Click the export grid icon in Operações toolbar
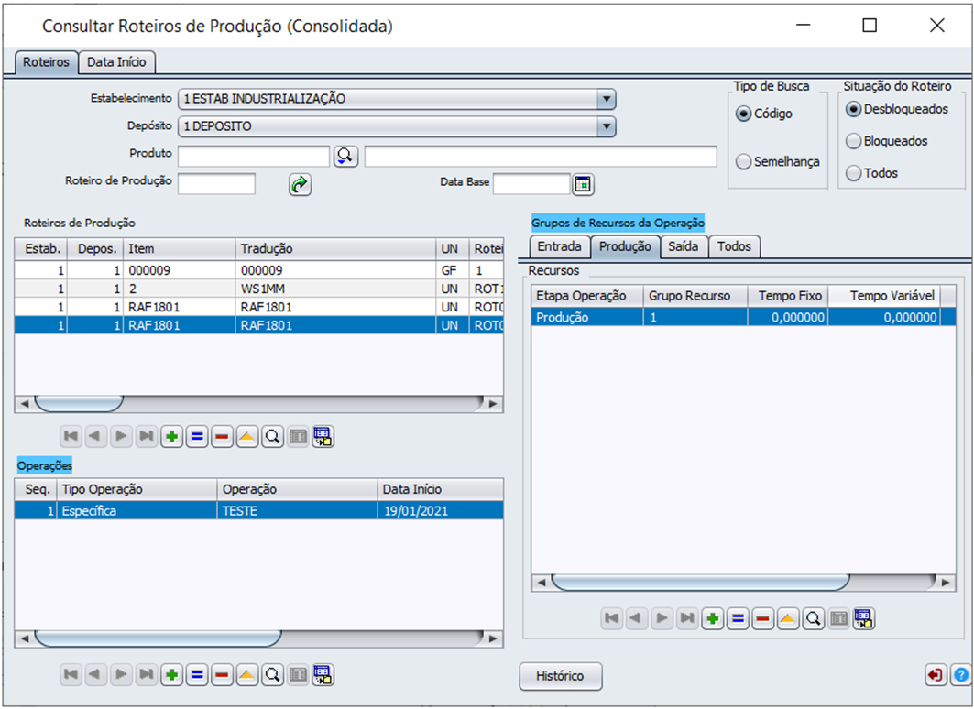 (323, 675)
